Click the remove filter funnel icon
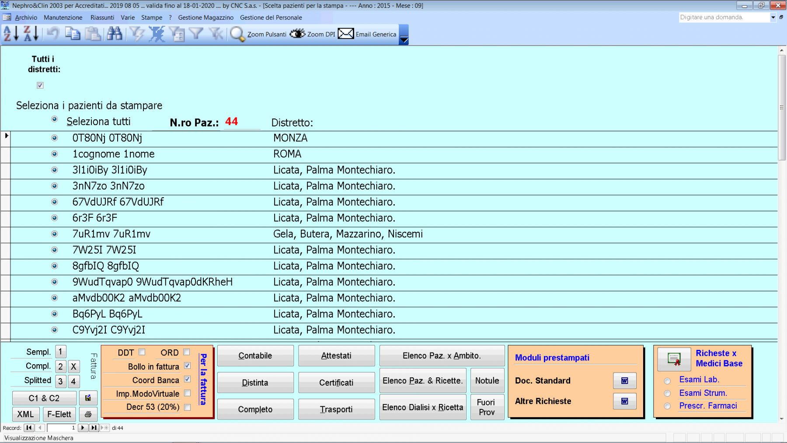Viewport: 787px width, 443px height. pyautogui.click(x=216, y=34)
